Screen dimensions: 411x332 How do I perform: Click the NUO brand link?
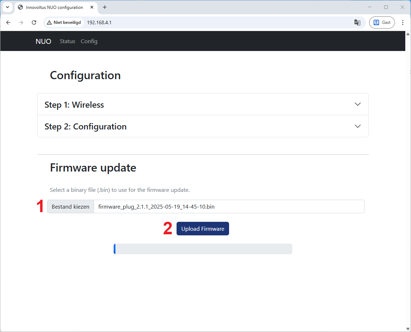[43, 41]
